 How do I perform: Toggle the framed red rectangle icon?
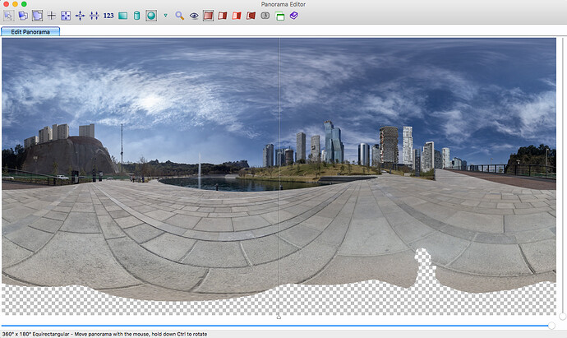pyautogui.click(x=208, y=16)
